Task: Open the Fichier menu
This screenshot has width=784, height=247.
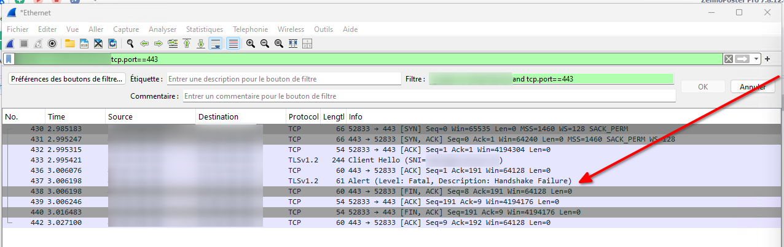Action: [18, 29]
